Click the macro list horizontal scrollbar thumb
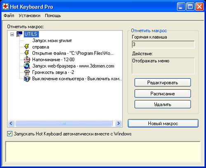Screen dimensions: 206x168 64,123
